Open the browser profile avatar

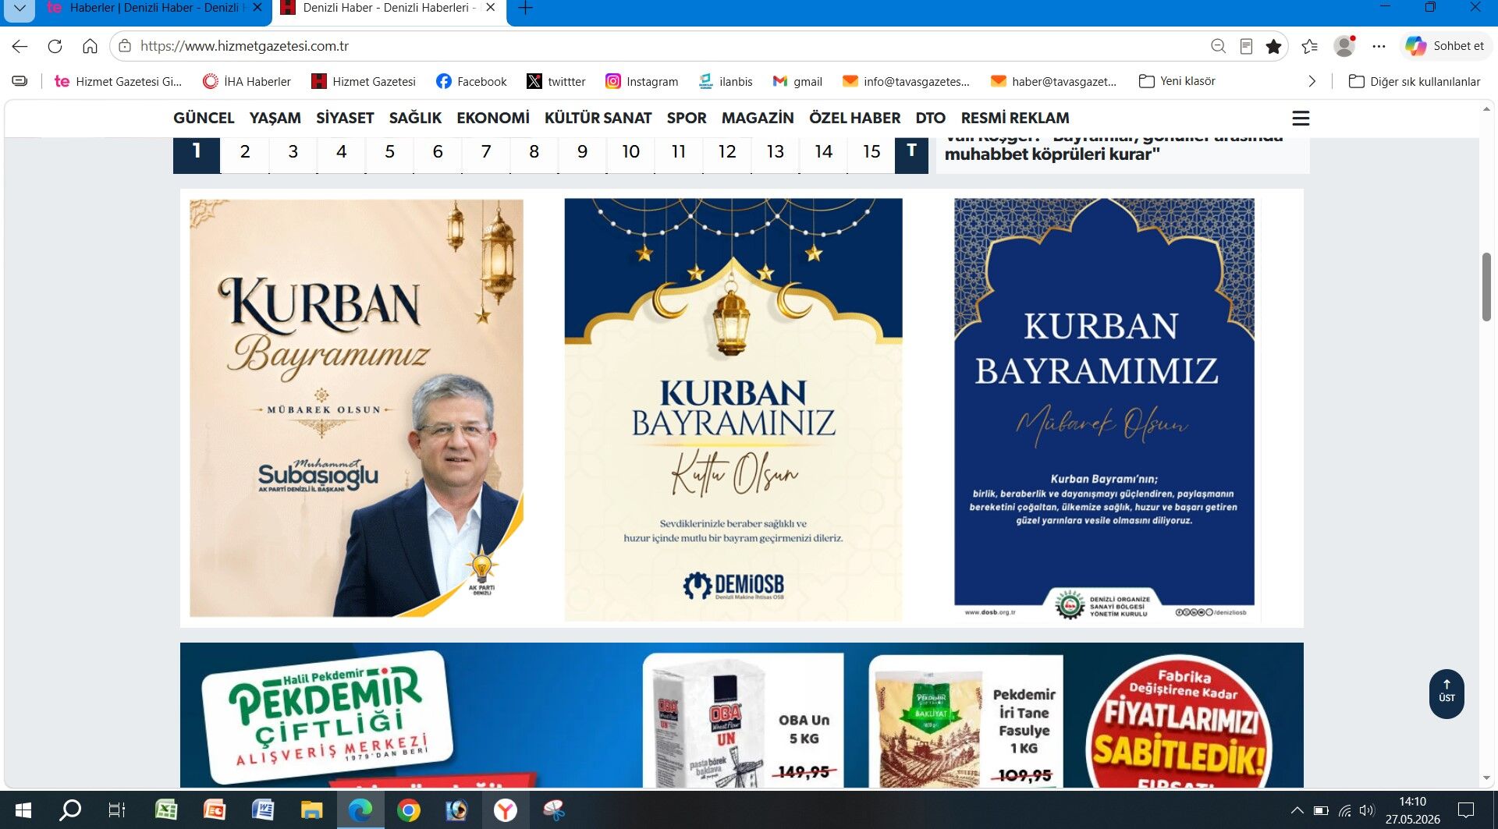(1344, 46)
